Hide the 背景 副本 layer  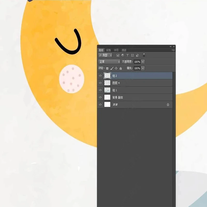[x=100, y=97]
